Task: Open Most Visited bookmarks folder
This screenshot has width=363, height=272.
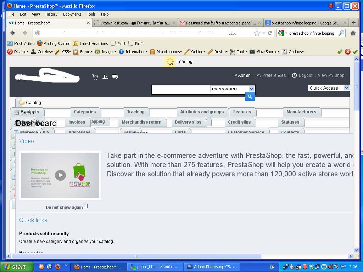Action: [21, 44]
